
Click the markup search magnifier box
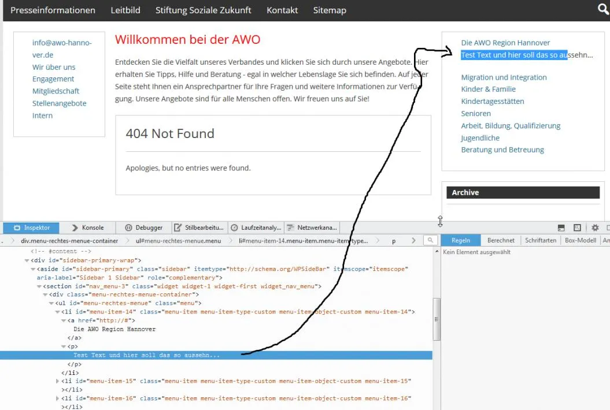[x=430, y=241]
